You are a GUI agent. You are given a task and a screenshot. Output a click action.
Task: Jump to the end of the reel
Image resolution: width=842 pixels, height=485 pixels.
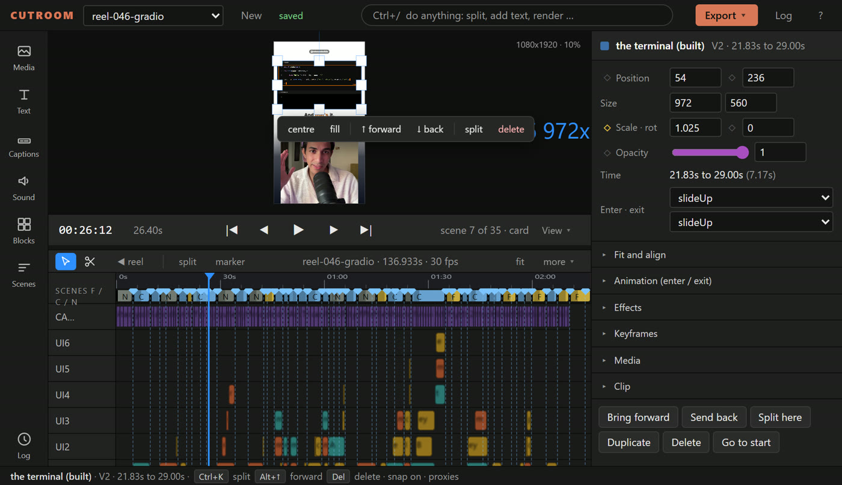pos(366,230)
